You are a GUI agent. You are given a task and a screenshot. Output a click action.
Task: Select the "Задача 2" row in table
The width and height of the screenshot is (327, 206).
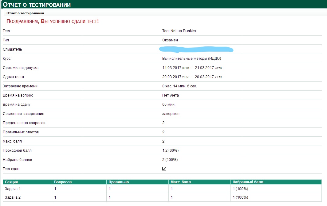point(13,197)
